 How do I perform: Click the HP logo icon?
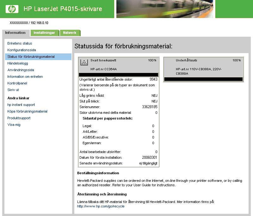(12, 9)
